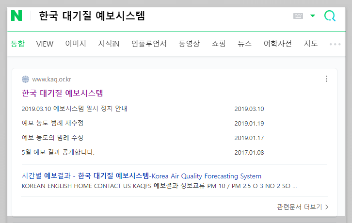This screenshot has width=352, height=223.
Task: Click the green Naver N logo
Action: click(16, 16)
